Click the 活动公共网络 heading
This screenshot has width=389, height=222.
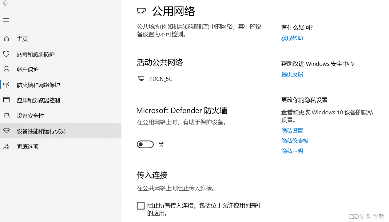tap(160, 62)
